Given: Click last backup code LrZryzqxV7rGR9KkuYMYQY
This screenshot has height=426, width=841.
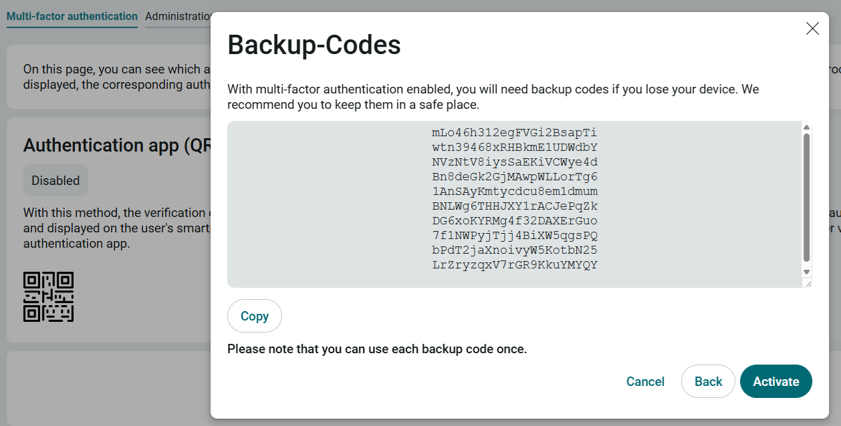Looking at the screenshot, I should click(x=515, y=264).
